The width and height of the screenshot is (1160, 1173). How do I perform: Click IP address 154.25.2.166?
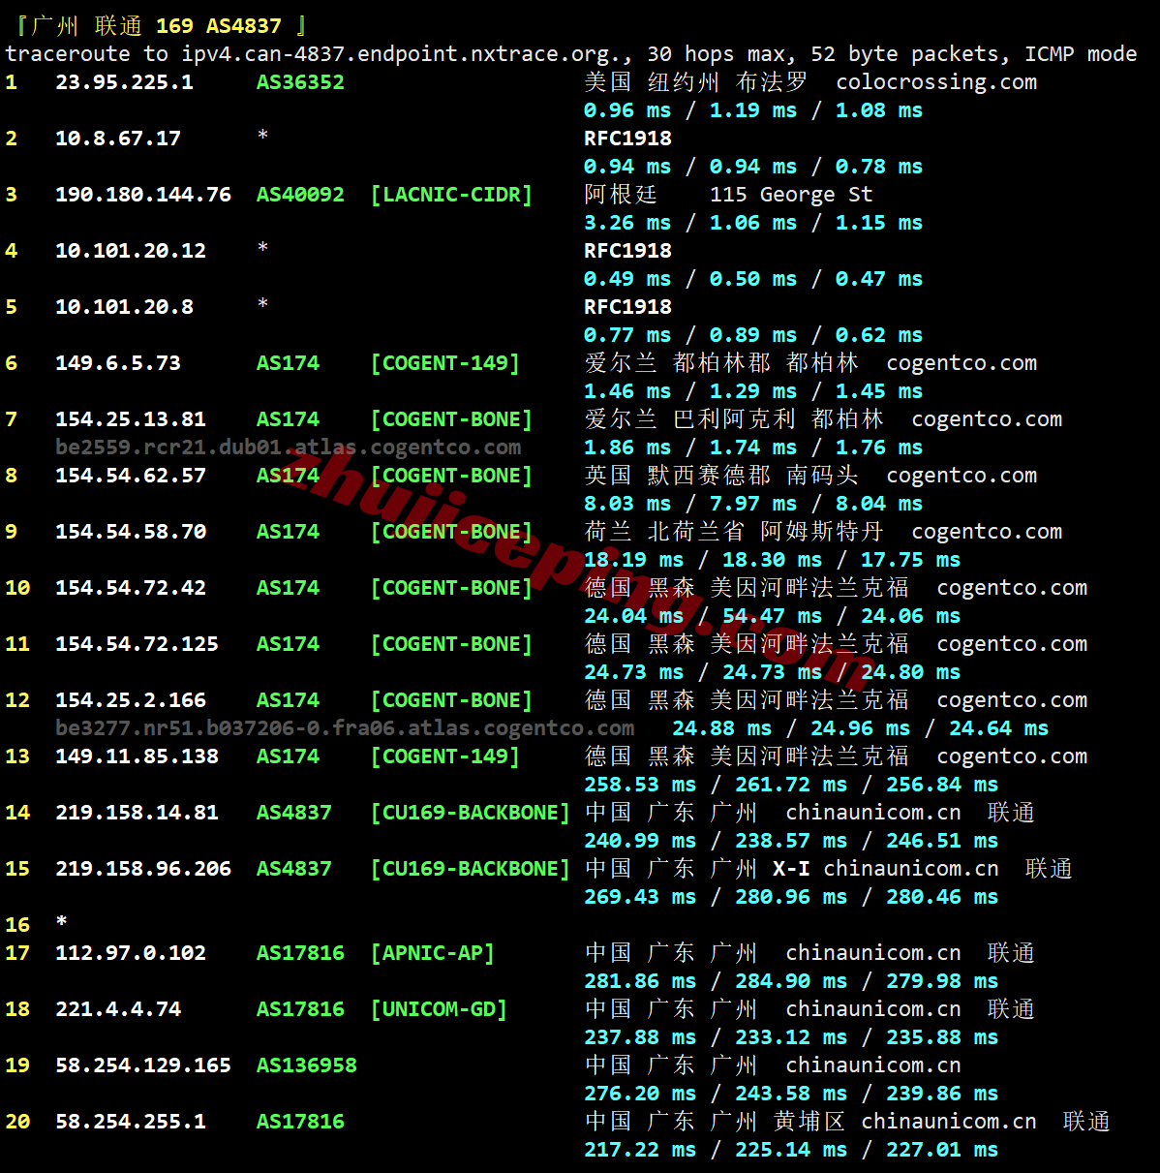pos(131,700)
